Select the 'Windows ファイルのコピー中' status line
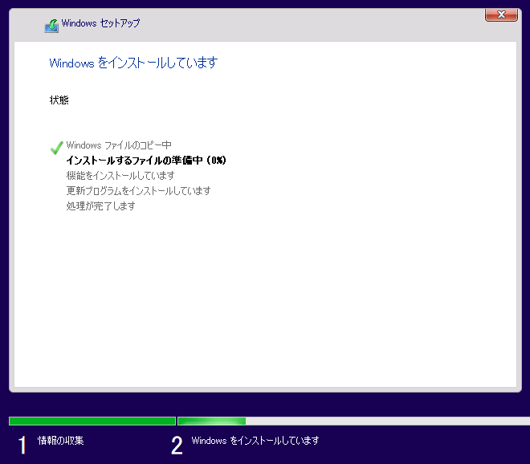 (119, 145)
